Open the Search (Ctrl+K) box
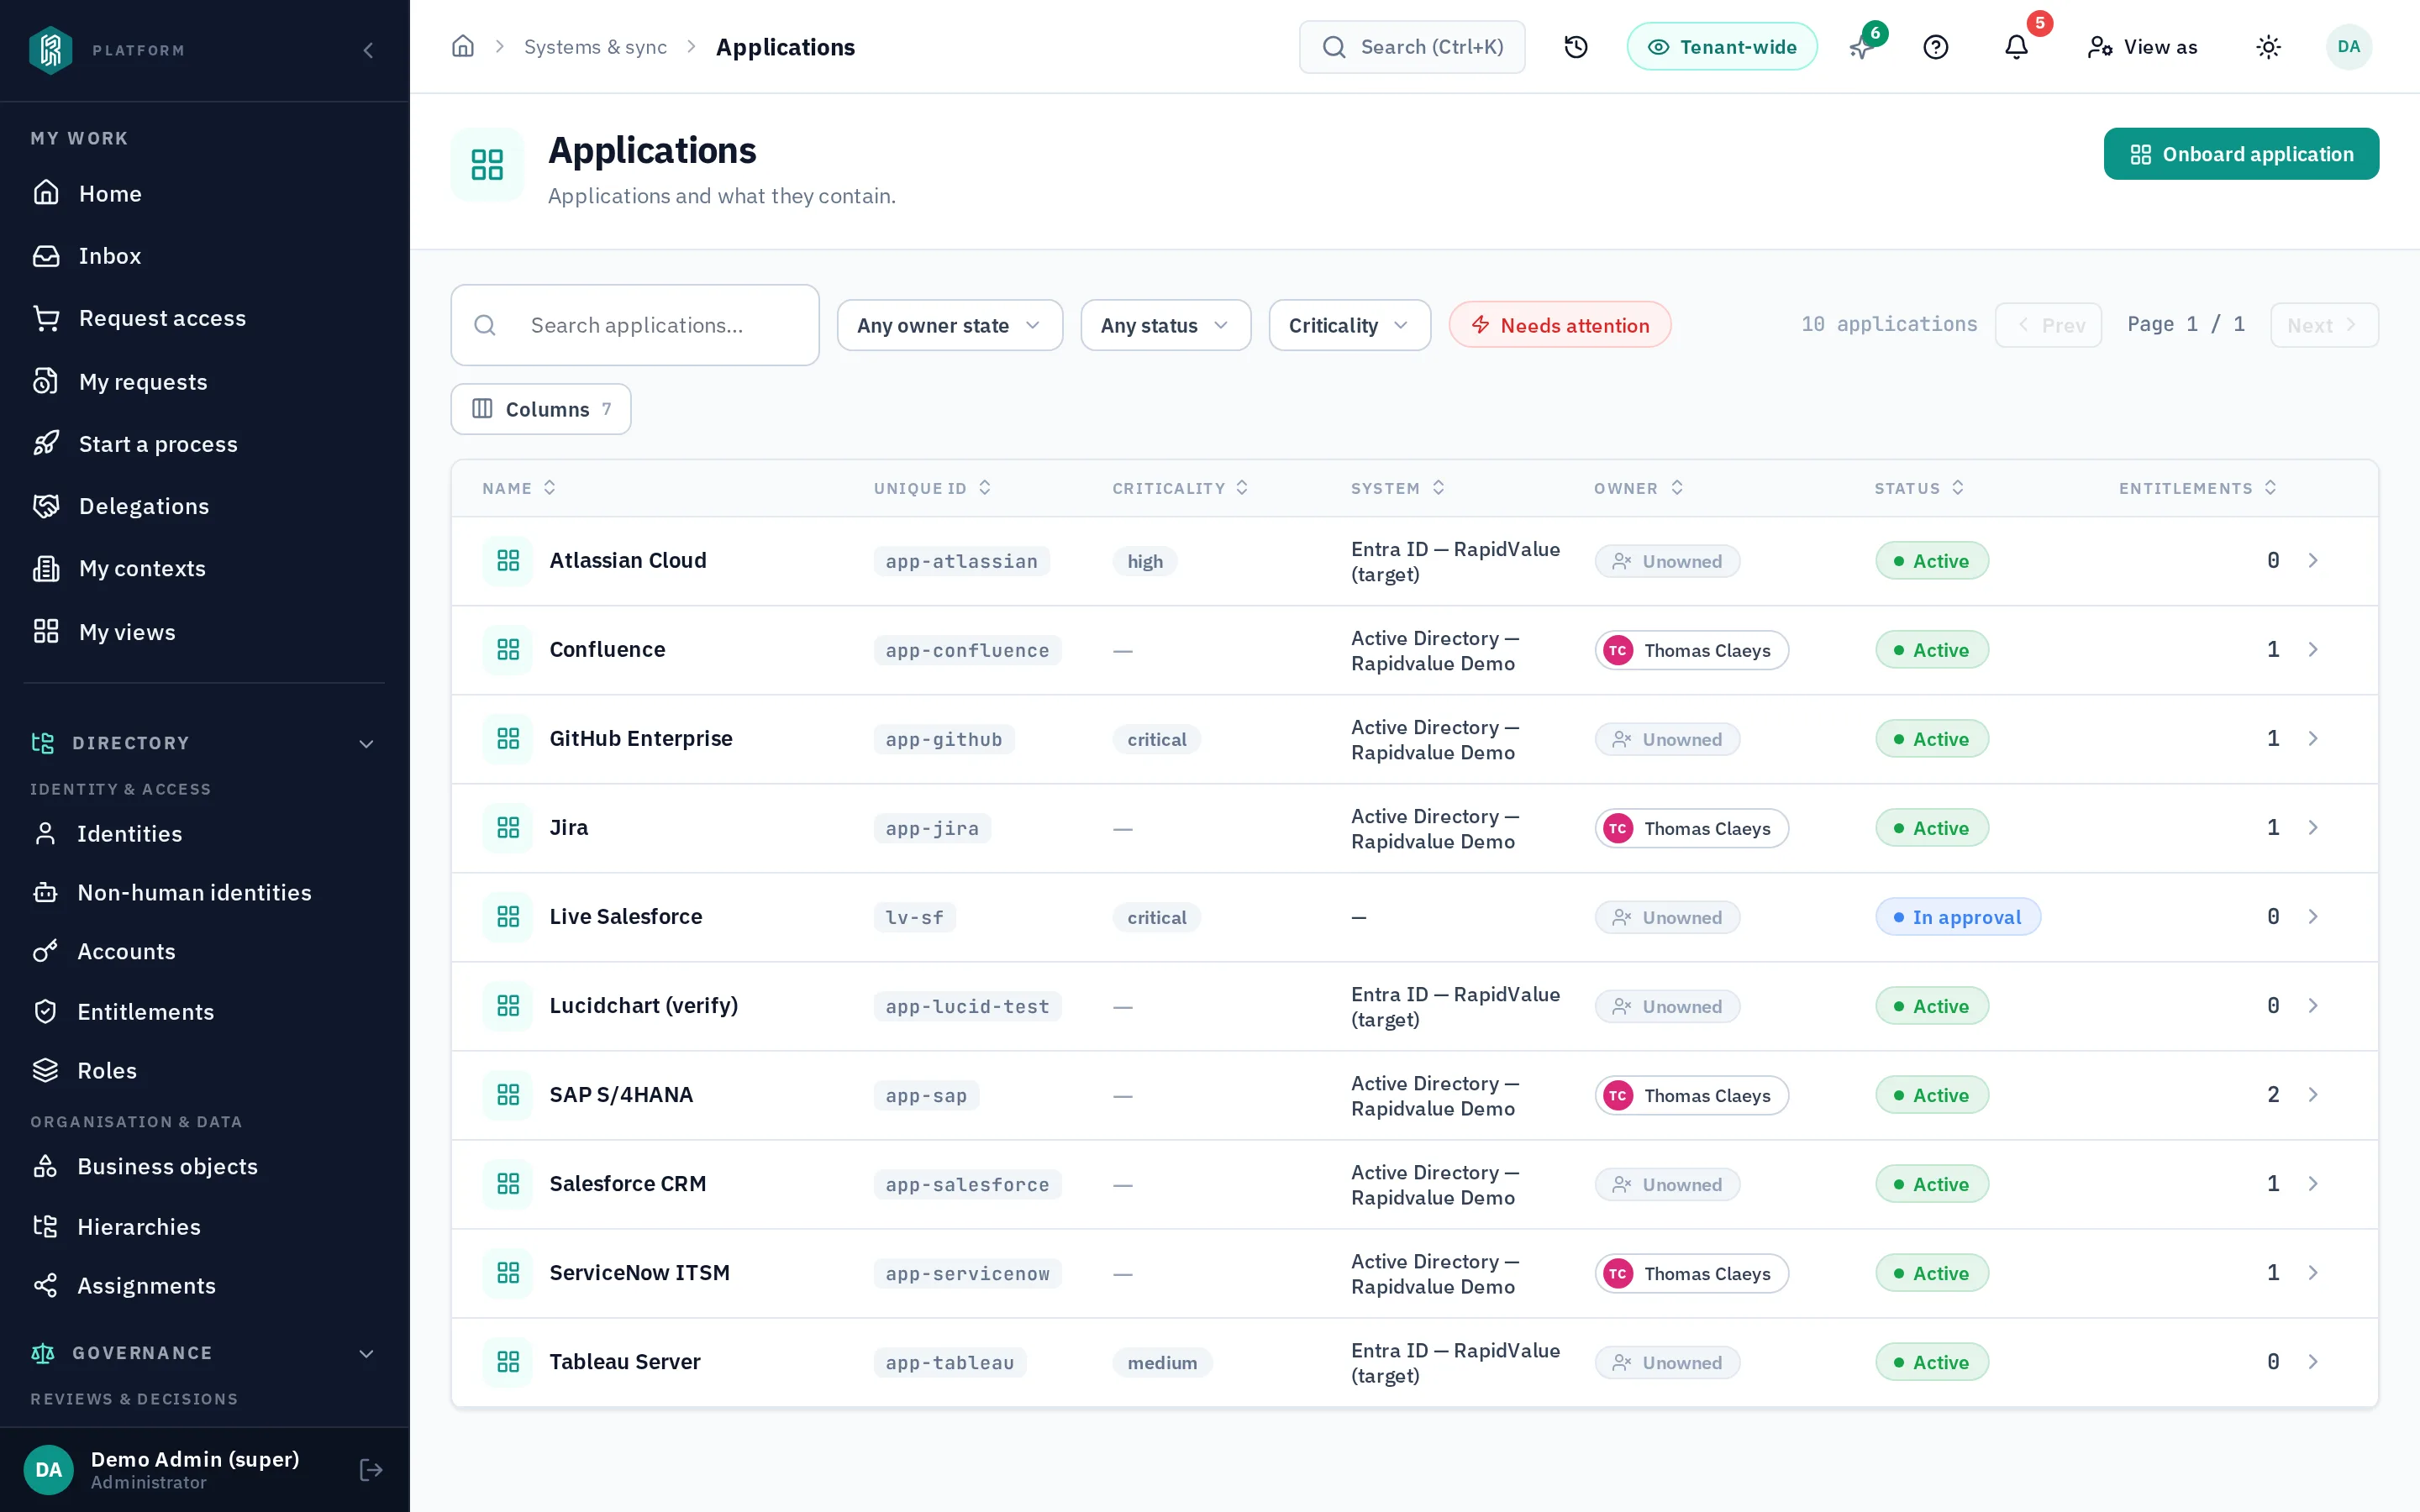Screen dimensions: 2420x1512 tap(1412, 47)
